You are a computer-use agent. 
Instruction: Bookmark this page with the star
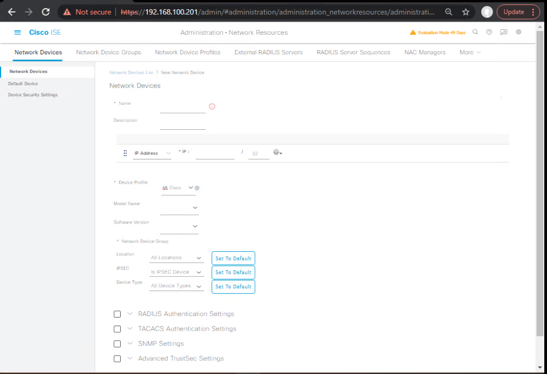[x=466, y=12]
